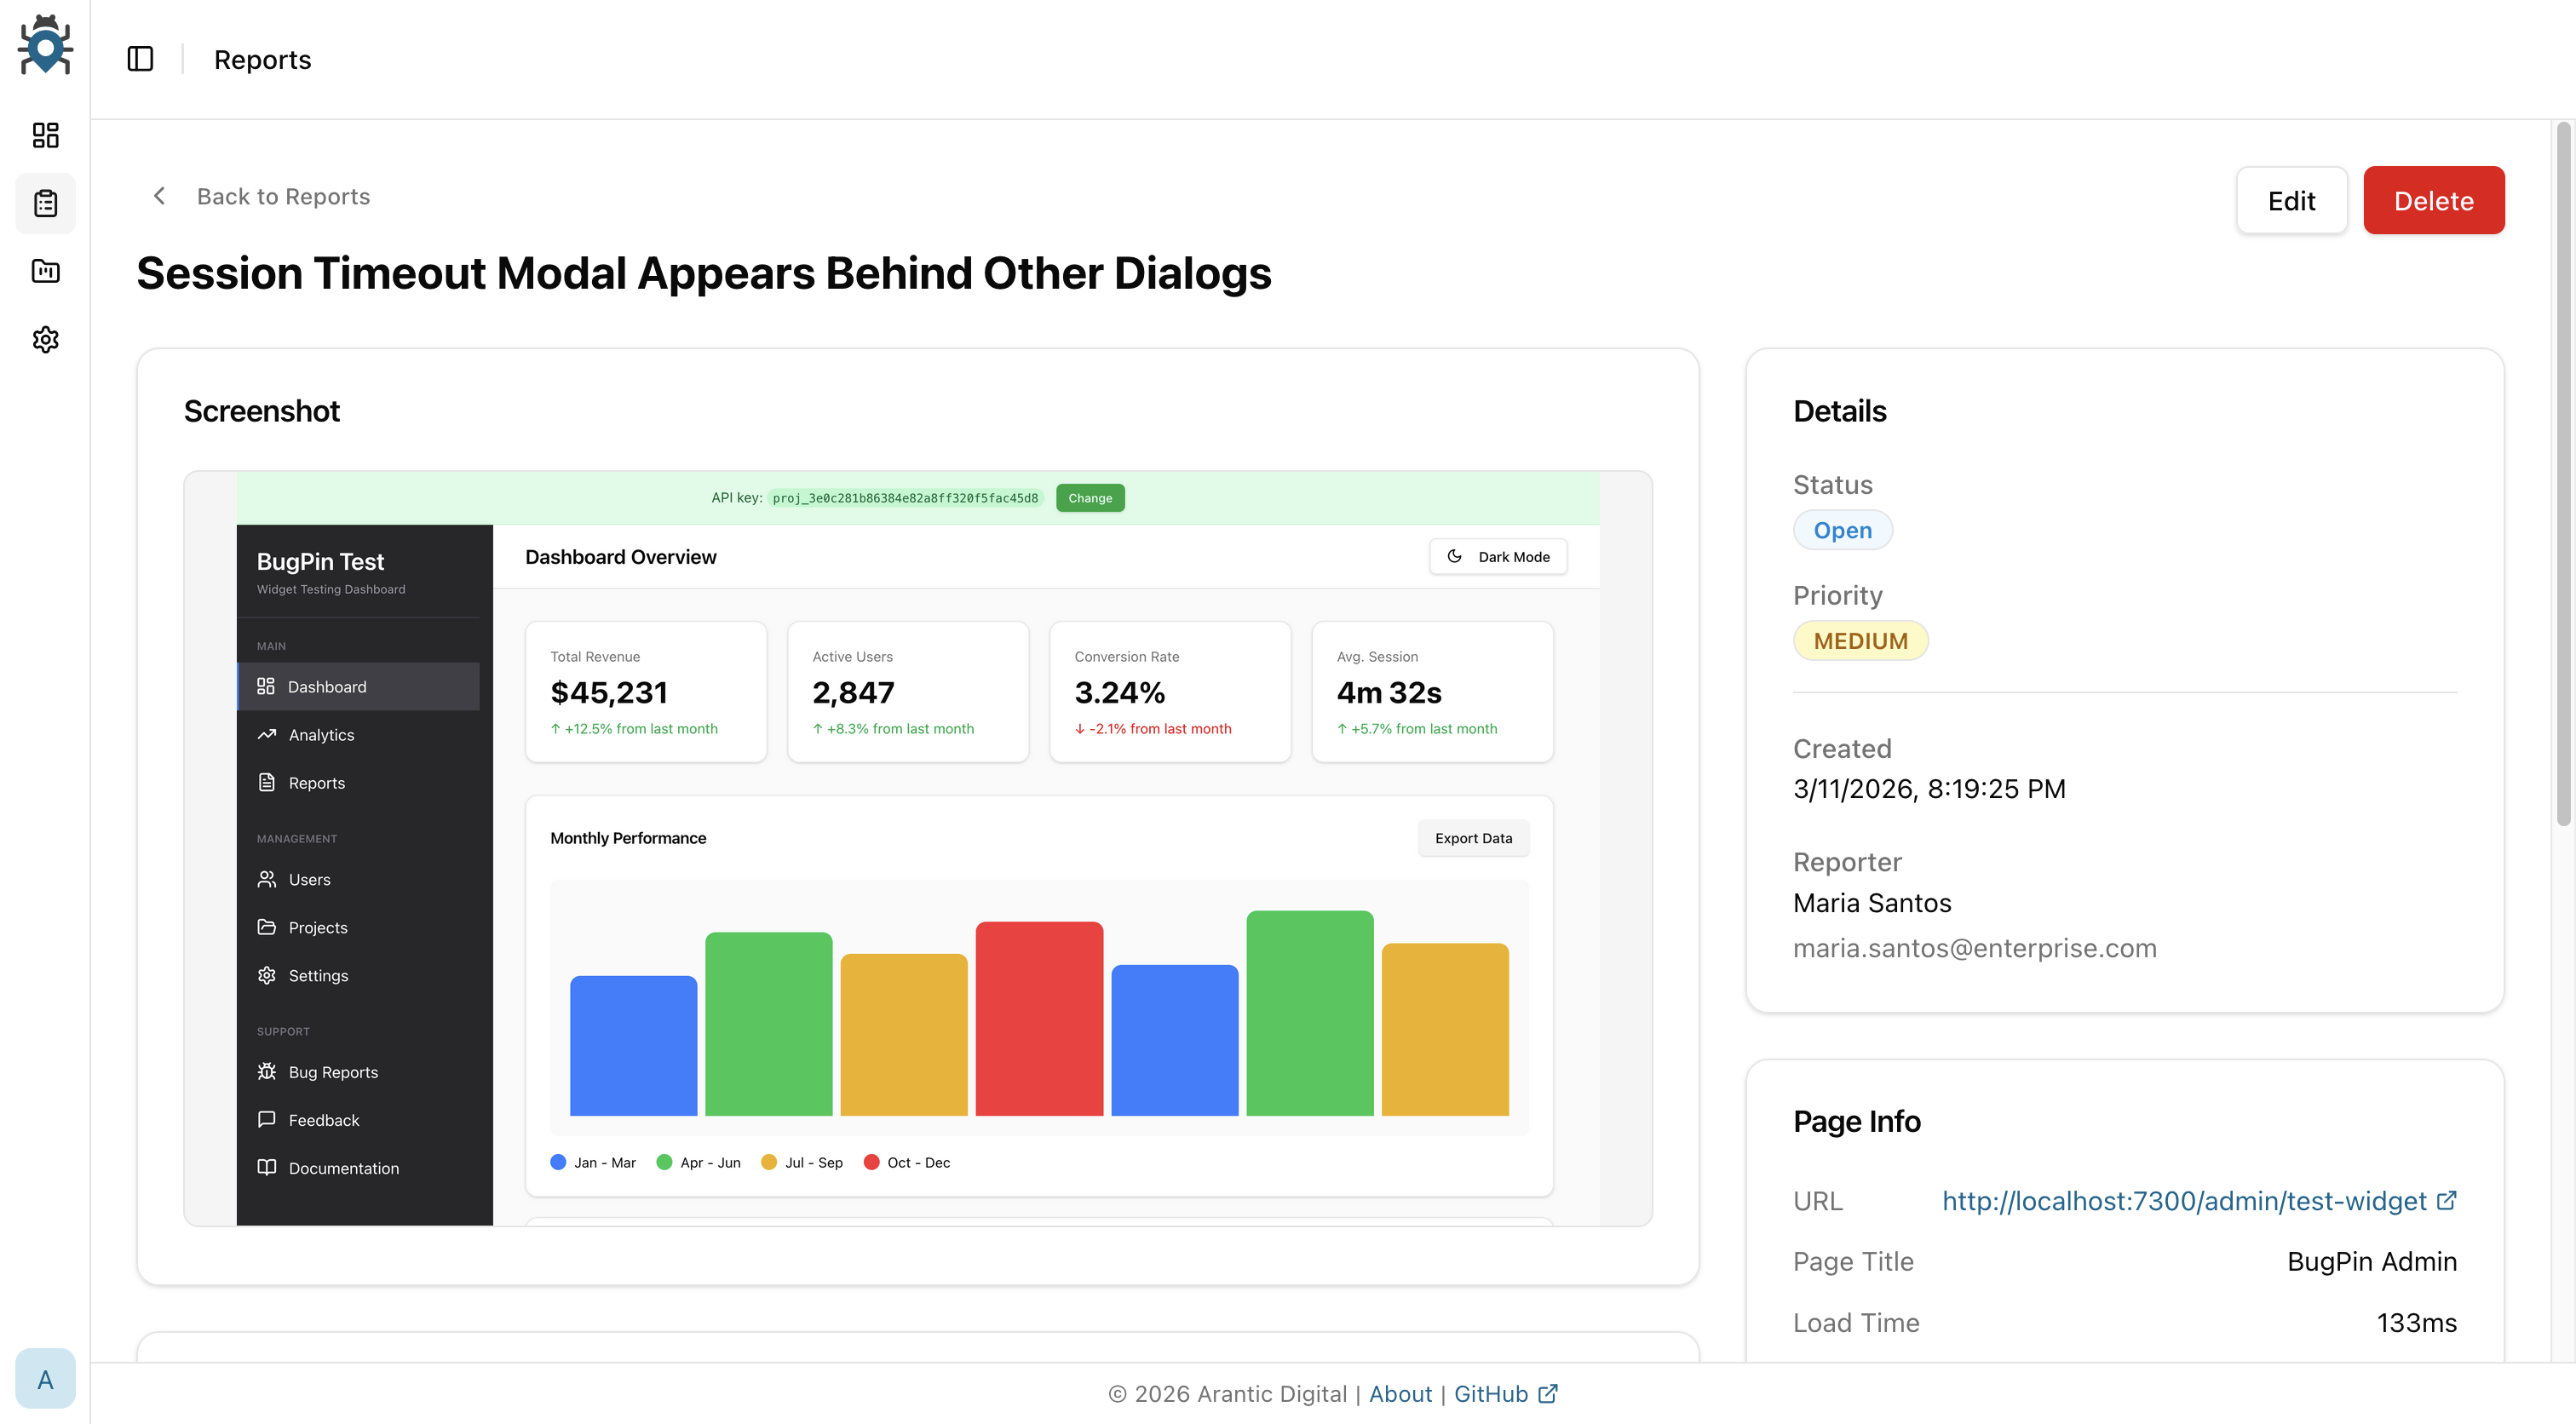Open Settings via the gear icon in the sidebar

click(45, 340)
